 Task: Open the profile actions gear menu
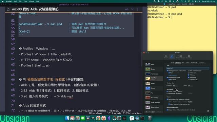click(153, 112)
